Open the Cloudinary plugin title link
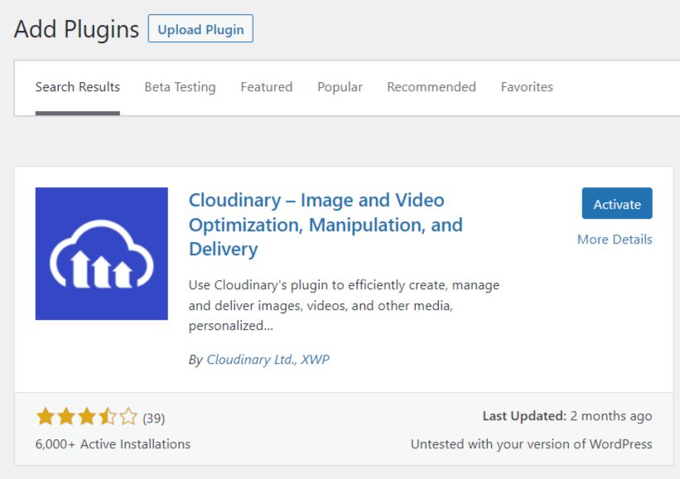Screen dimensions: 680x479 click(x=326, y=225)
